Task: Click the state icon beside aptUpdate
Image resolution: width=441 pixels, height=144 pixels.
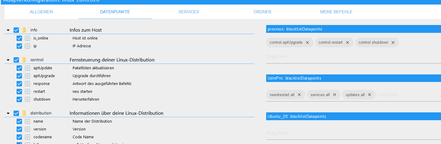Action: pos(27,68)
